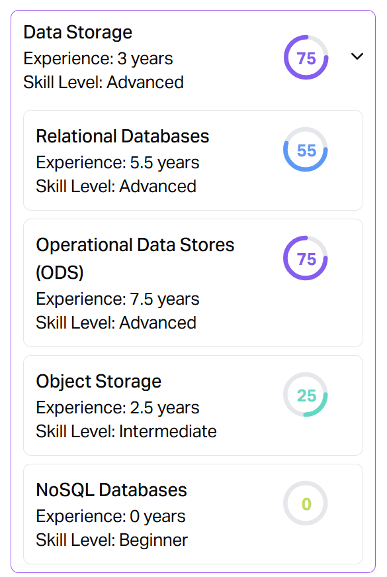Open the Object Storage card title
The height and width of the screenshot is (577, 387).
(x=99, y=382)
